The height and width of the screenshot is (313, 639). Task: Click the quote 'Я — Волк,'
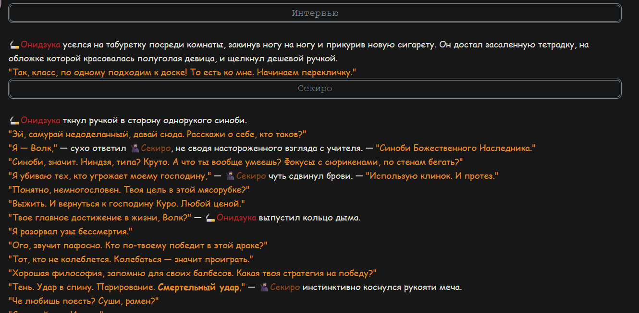point(34,148)
